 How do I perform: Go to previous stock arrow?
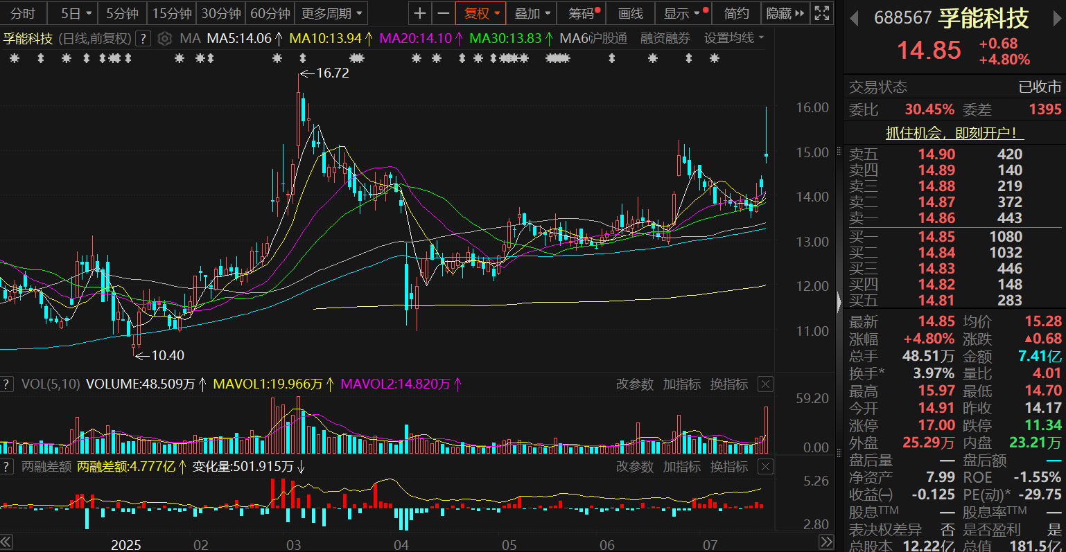(855, 19)
